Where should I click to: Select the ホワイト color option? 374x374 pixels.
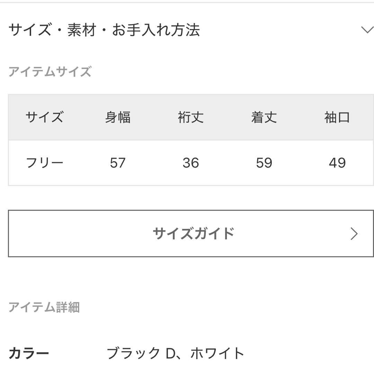pyautogui.click(x=216, y=354)
